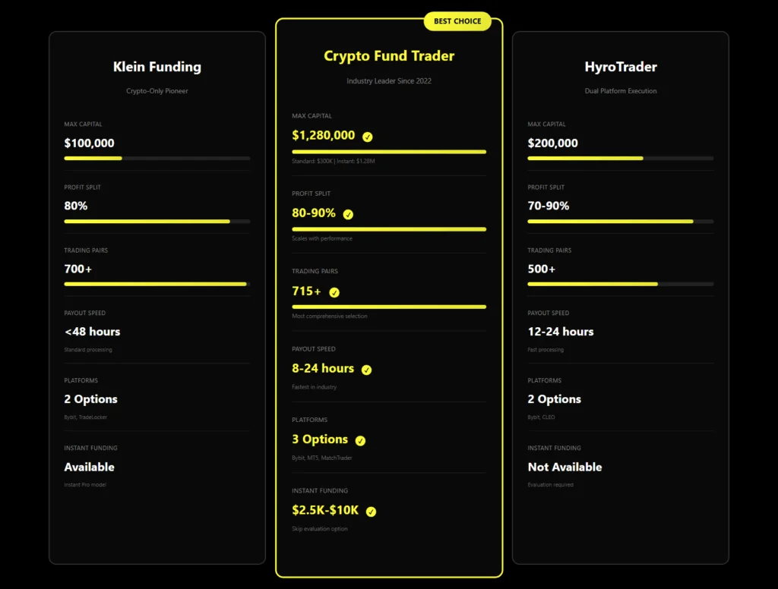Viewport: 778px width, 589px height.
Task: Click the Bybit, TradeLocker platforms note
Action: tap(86, 417)
